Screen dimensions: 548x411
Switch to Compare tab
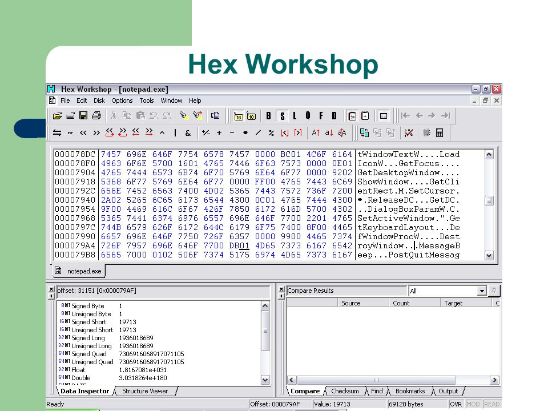[305, 391]
